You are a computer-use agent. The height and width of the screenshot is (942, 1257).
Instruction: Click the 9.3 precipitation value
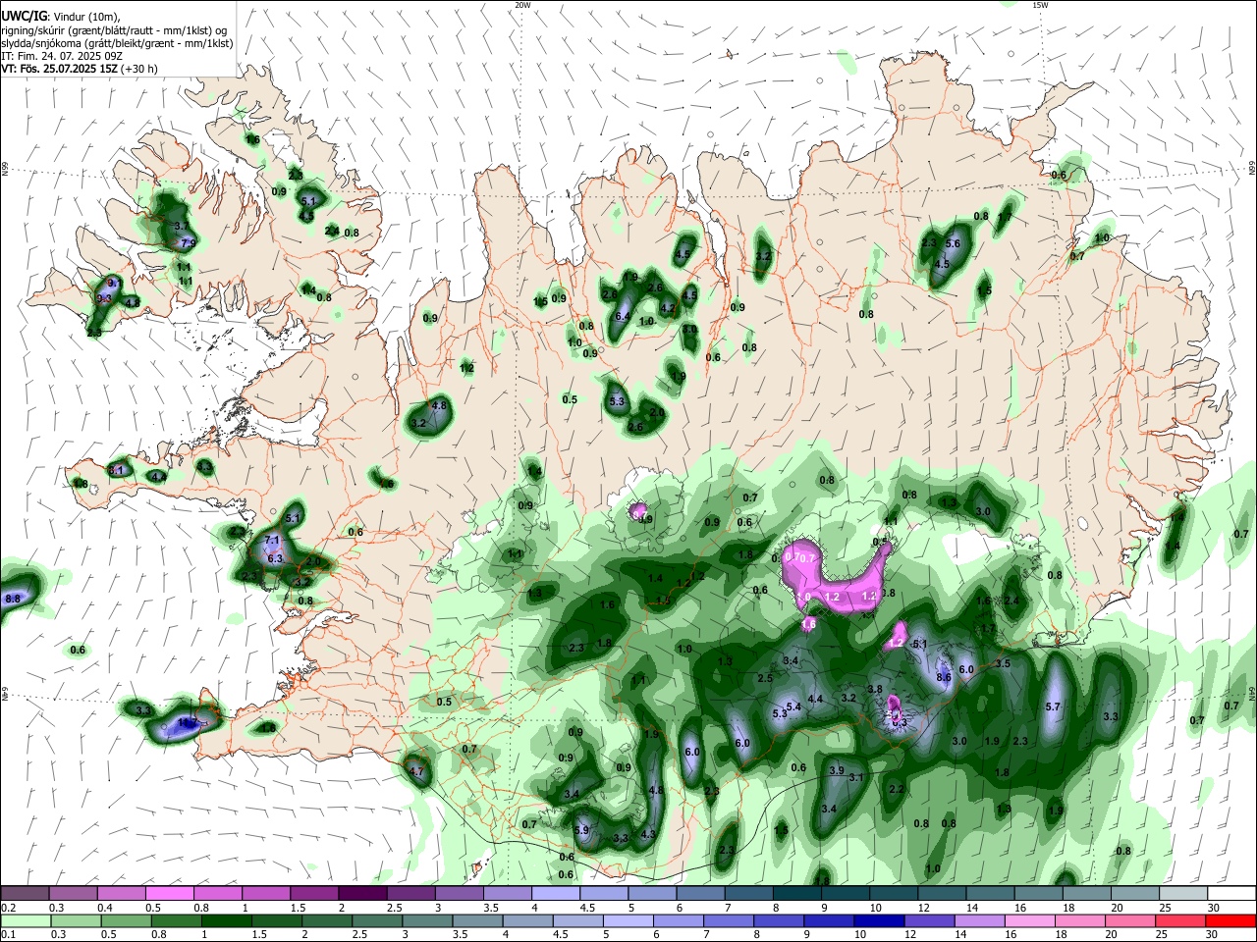coord(104,297)
